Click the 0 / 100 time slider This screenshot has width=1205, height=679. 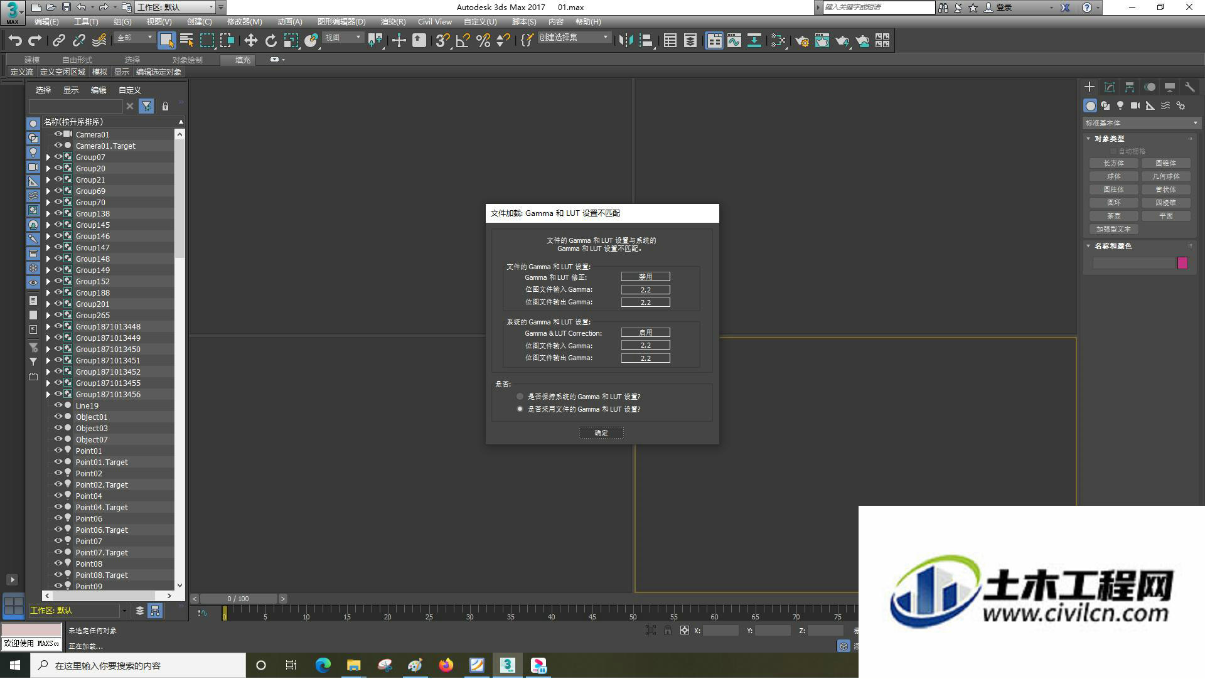[x=238, y=599]
